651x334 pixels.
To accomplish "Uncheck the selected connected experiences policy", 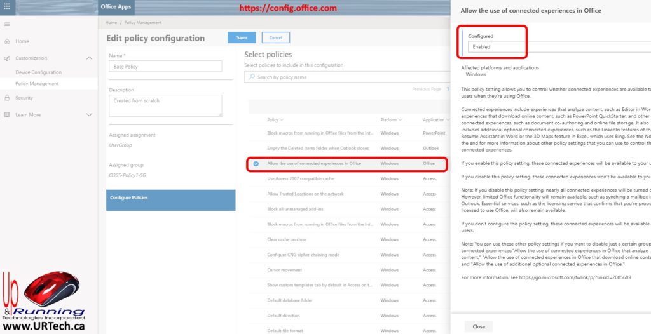I will 256,164.
